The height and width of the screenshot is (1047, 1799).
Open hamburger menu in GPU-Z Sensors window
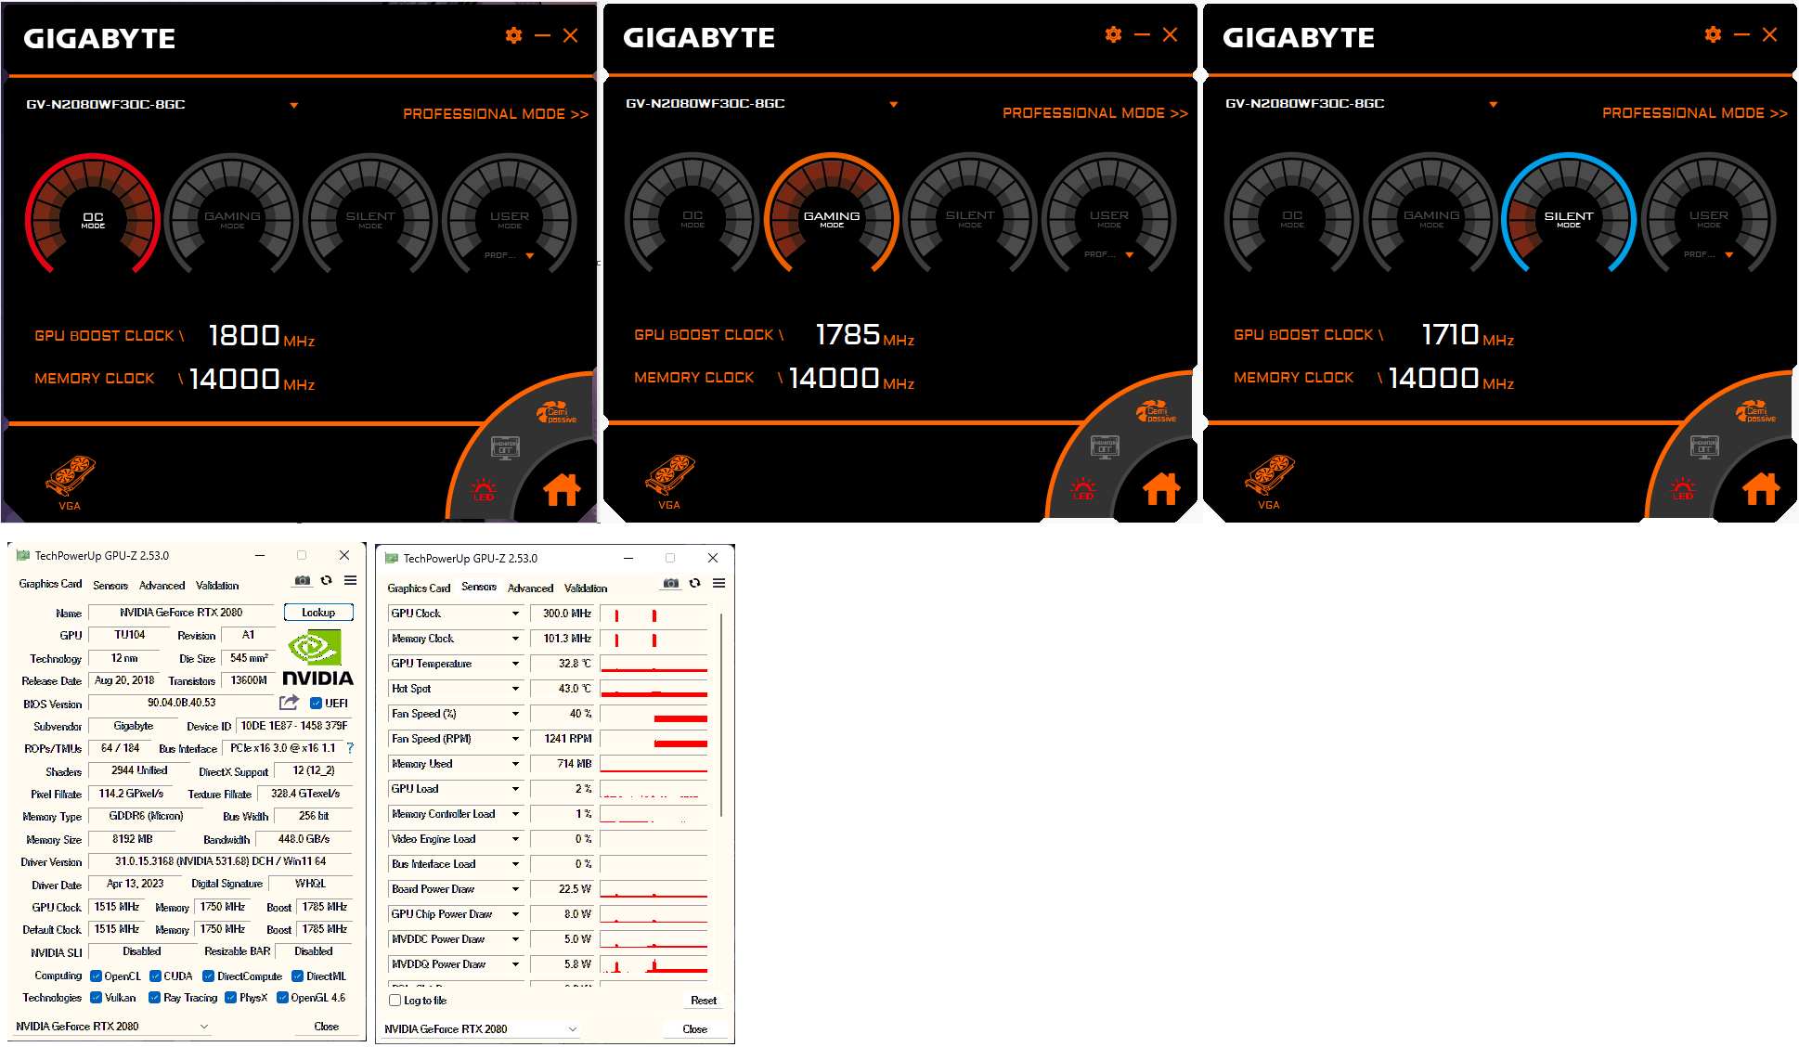click(719, 584)
